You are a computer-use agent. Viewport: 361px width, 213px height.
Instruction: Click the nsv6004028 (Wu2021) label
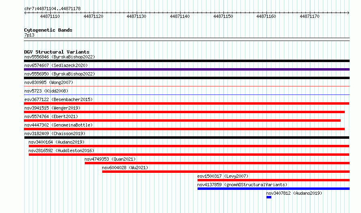[x=125, y=168]
